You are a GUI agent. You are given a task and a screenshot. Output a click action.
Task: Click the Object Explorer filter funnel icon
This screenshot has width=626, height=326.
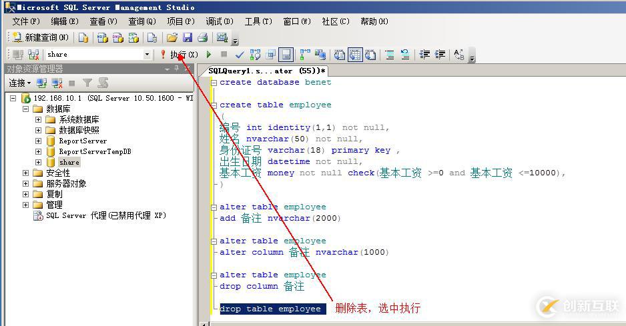[x=87, y=83]
